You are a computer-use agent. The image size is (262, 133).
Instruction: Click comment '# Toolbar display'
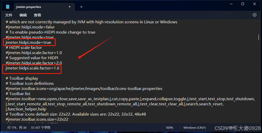pos(22,78)
